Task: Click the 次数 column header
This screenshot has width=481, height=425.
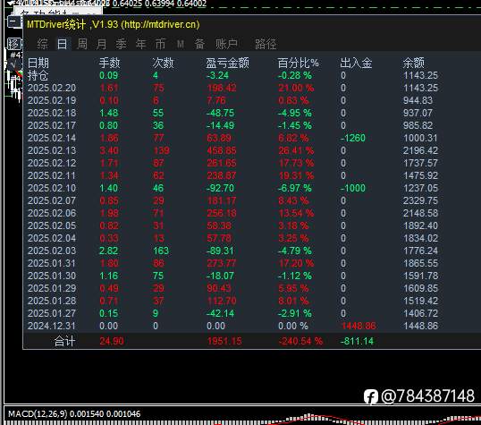Action: 164,63
